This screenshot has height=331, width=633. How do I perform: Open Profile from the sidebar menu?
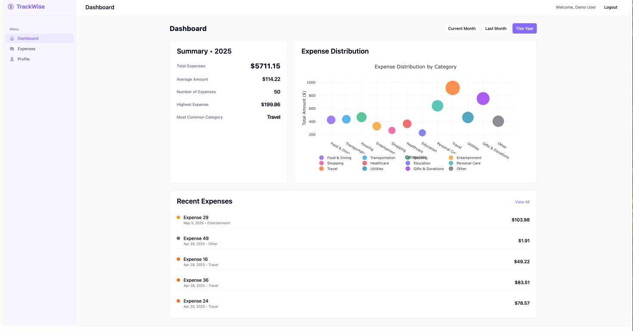[24, 59]
